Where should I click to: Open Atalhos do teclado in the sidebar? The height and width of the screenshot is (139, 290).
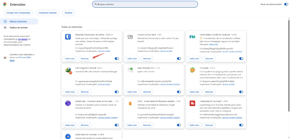pos(19,28)
